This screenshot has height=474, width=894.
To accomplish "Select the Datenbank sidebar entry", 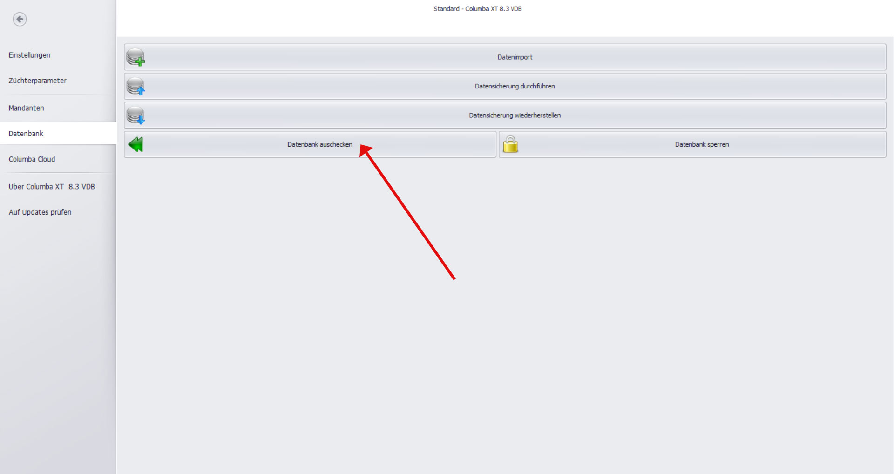I will [26, 134].
